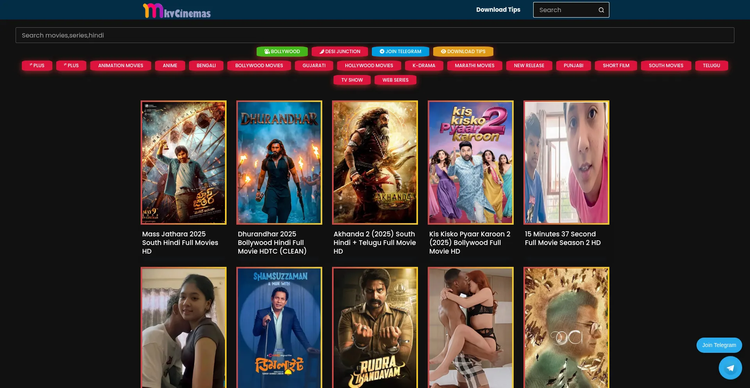This screenshot has width=750, height=388.
Task: Open the MkvCinemas logo on the header
Action: 177,11
